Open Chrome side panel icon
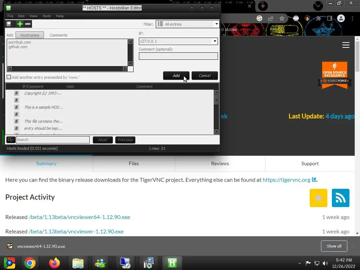360x270 pixels. [x=330, y=18]
